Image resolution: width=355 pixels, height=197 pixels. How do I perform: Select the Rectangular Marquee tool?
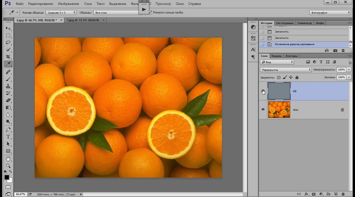[x=8, y=35]
